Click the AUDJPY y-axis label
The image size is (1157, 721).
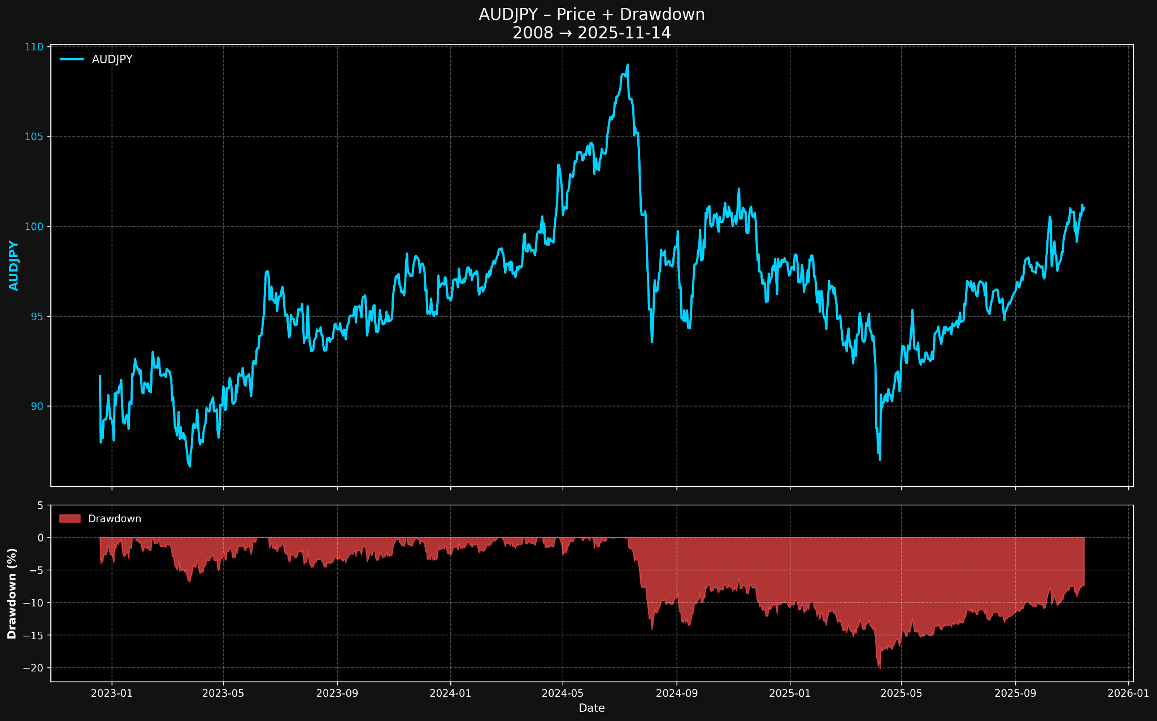14,266
